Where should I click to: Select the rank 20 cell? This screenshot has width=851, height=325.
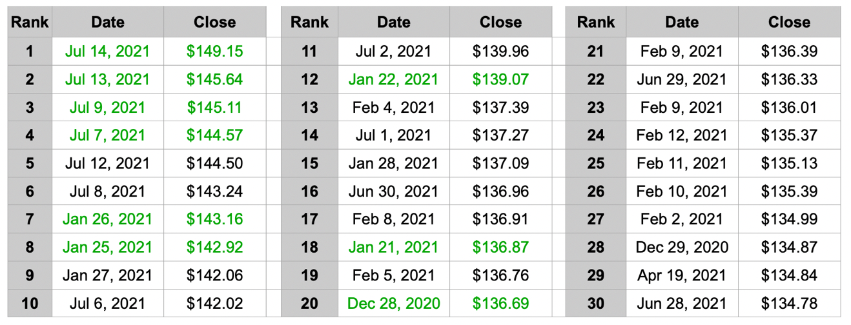pos(310,303)
